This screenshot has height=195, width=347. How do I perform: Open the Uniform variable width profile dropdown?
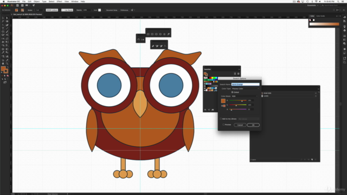click(x=59, y=10)
